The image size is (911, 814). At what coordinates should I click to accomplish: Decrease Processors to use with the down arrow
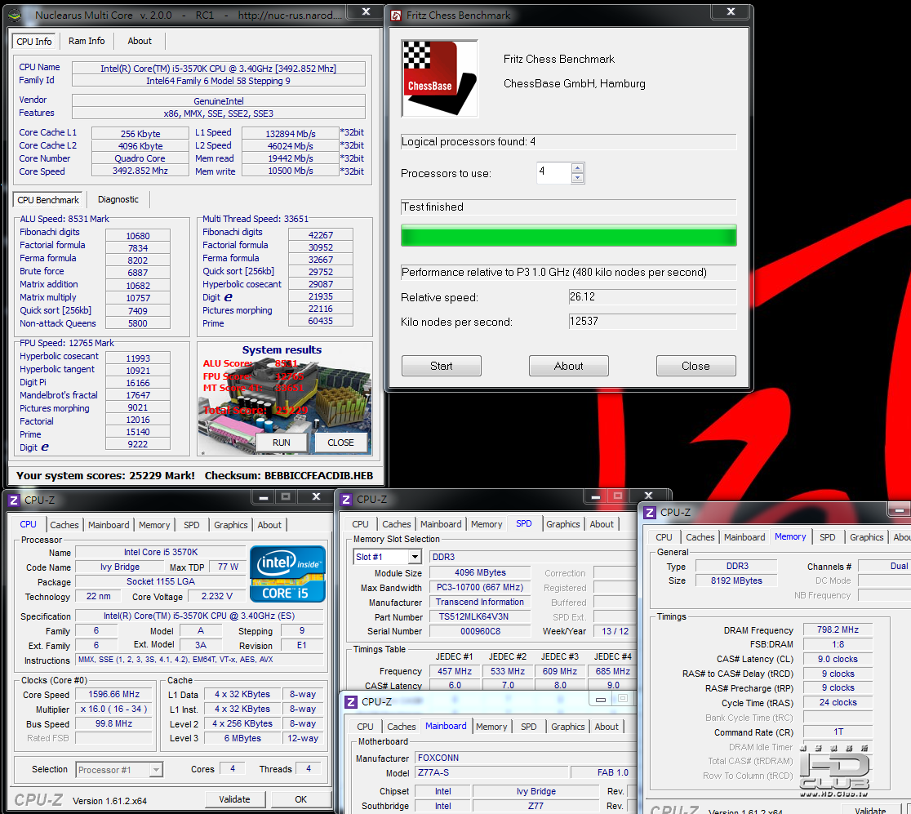(x=577, y=178)
